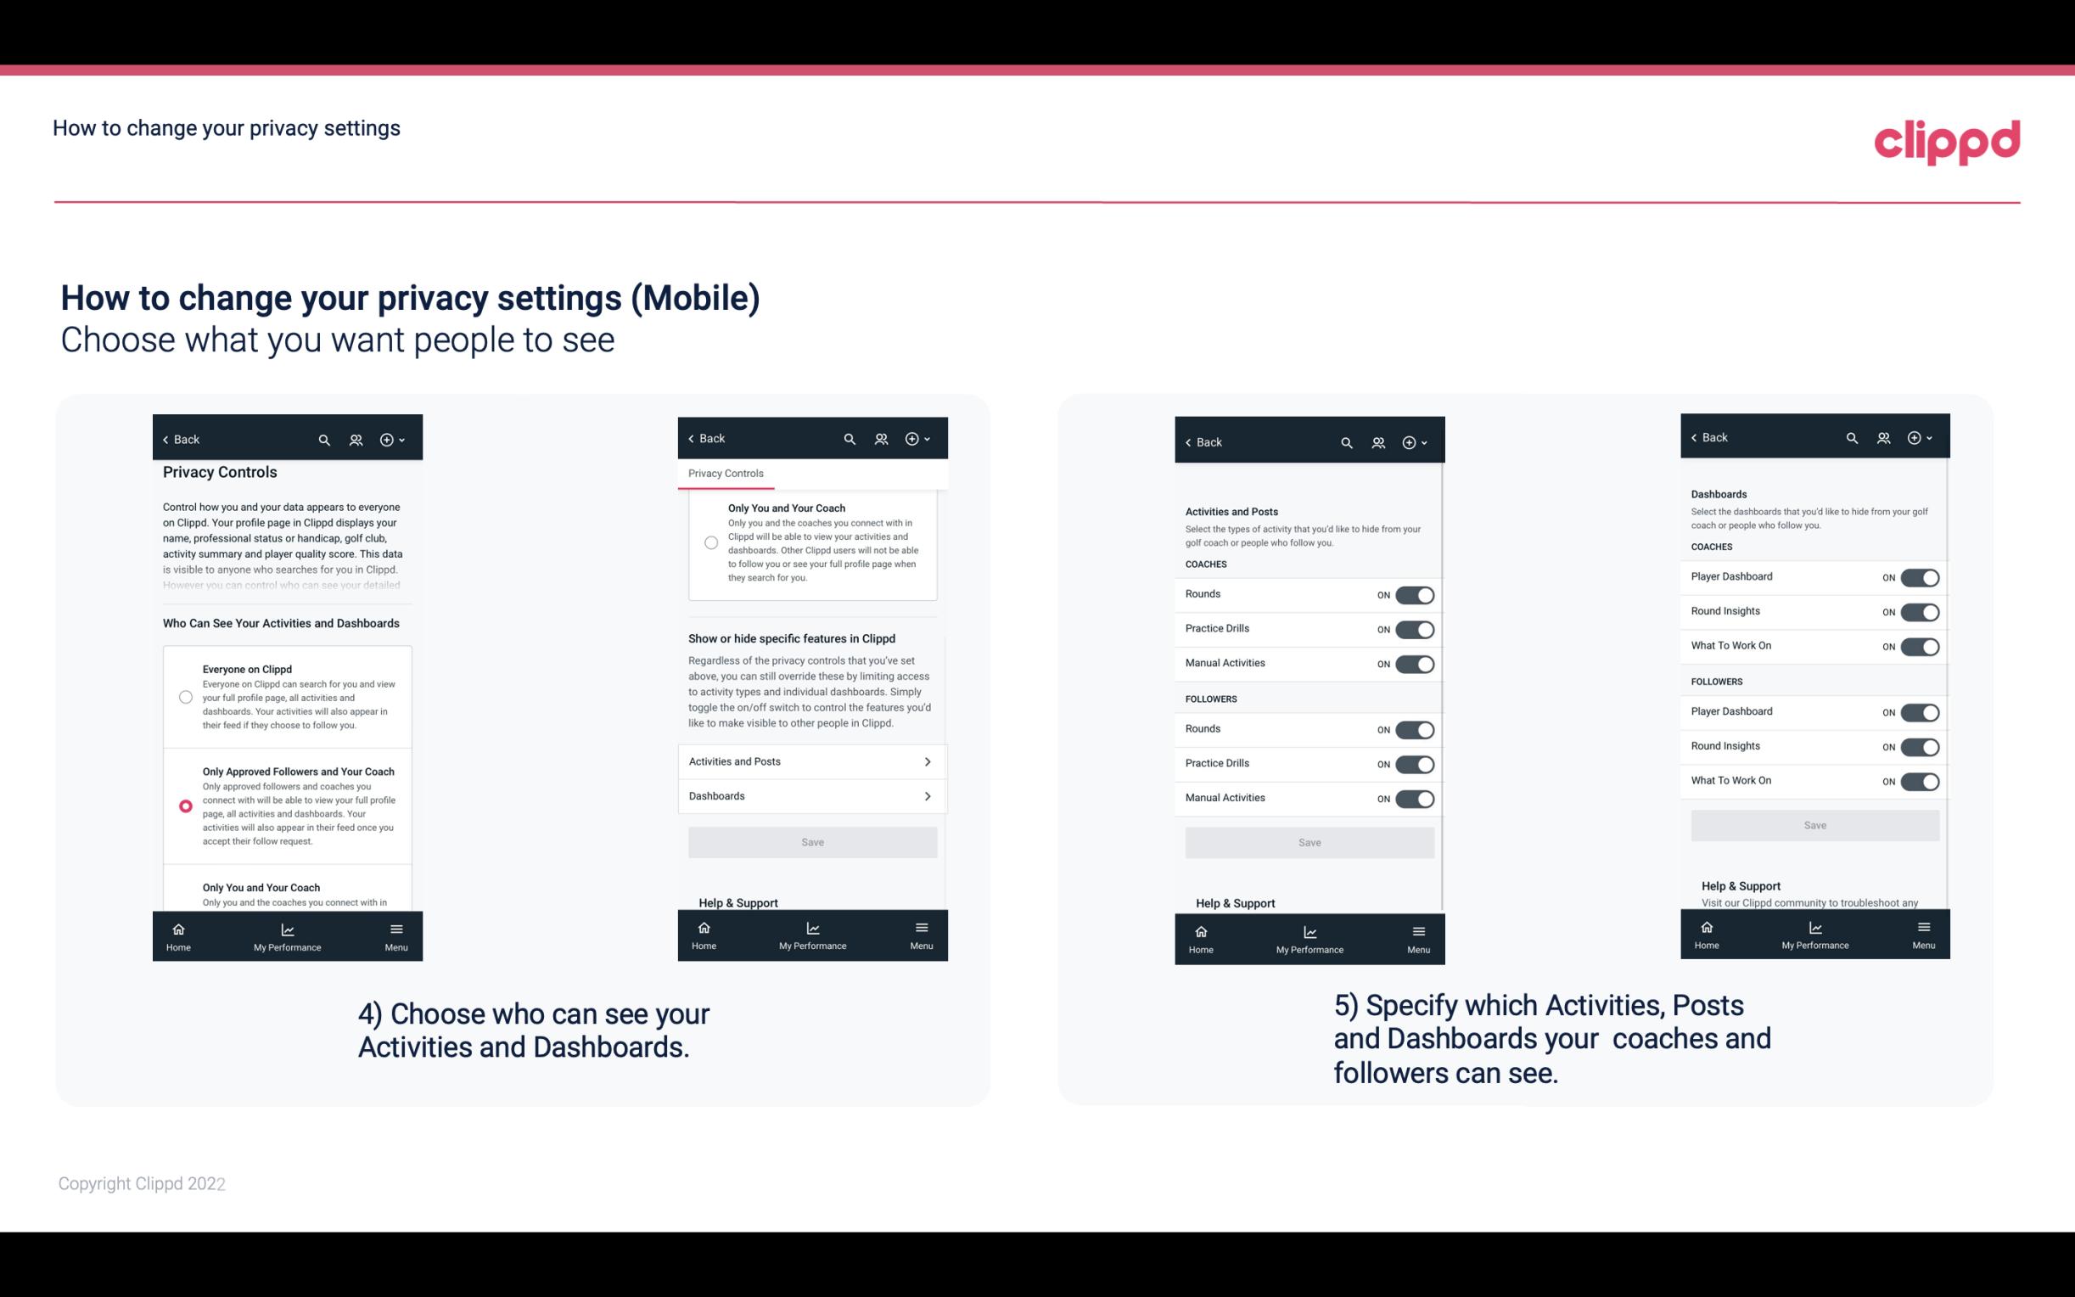This screenshot has width=2075, height=1297.
Task: Click the search icon in top navigation bar
Action: 324,440
